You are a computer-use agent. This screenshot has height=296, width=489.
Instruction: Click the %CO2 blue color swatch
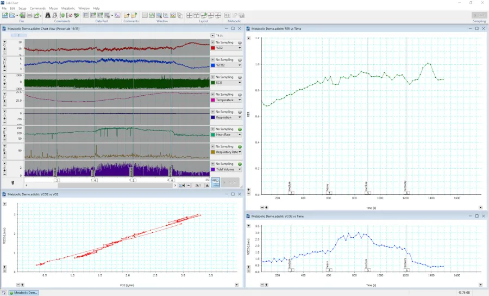click(213, 65)
